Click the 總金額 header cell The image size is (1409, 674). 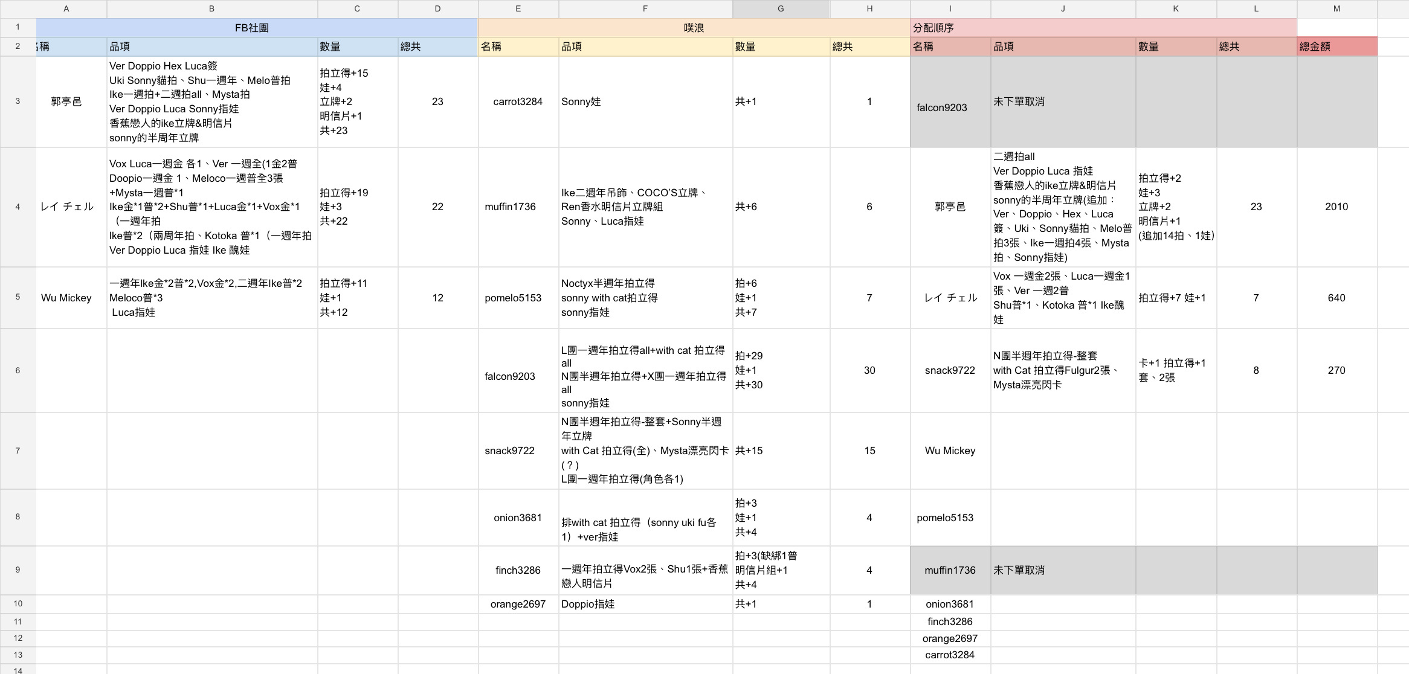[1337, 47]
